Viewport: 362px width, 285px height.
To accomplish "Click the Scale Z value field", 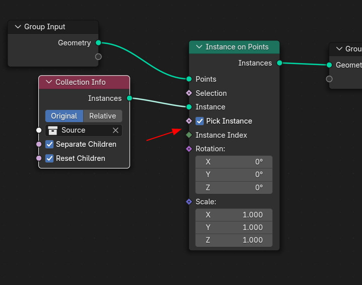I will click(234, 241).
